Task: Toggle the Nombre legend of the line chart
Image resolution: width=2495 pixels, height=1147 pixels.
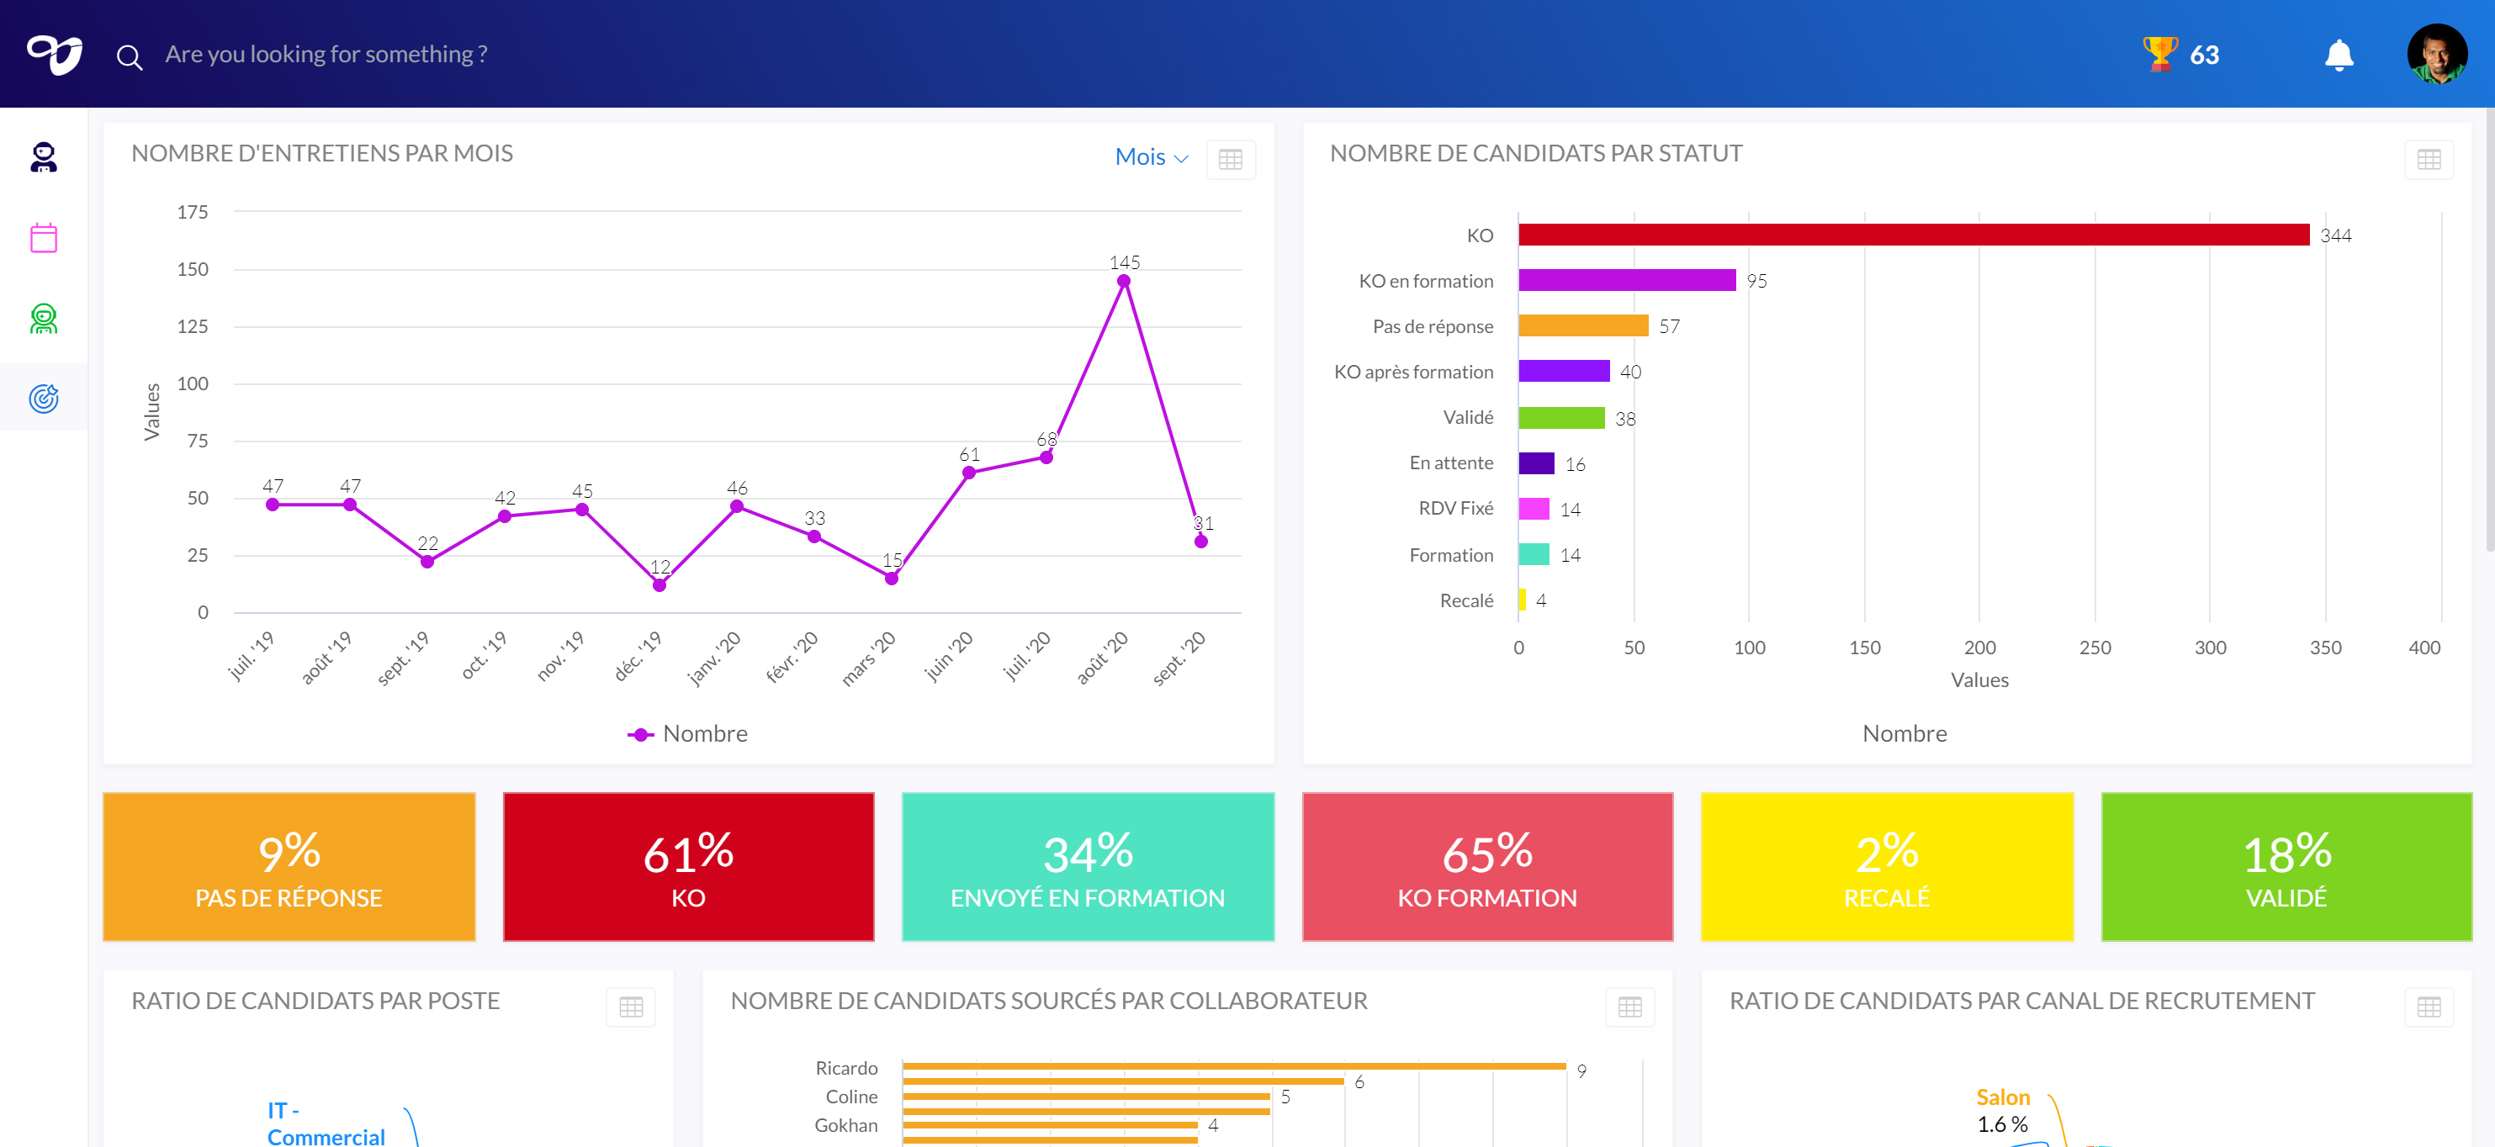Action: [x=686, y=733]
